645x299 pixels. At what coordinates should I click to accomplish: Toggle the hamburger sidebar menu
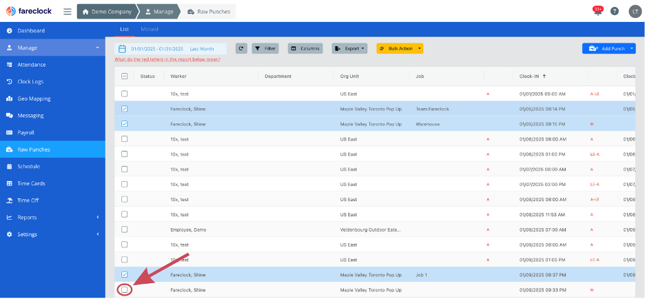point(68,12)
